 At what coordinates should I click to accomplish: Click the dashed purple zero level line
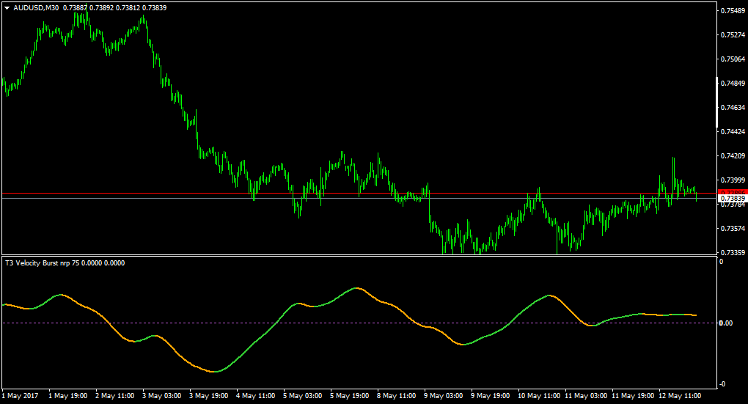pos(358,323)
